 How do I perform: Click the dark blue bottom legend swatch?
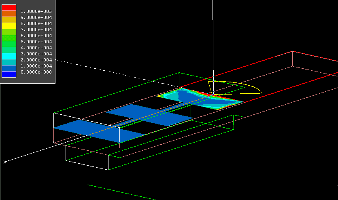point(9,74)
